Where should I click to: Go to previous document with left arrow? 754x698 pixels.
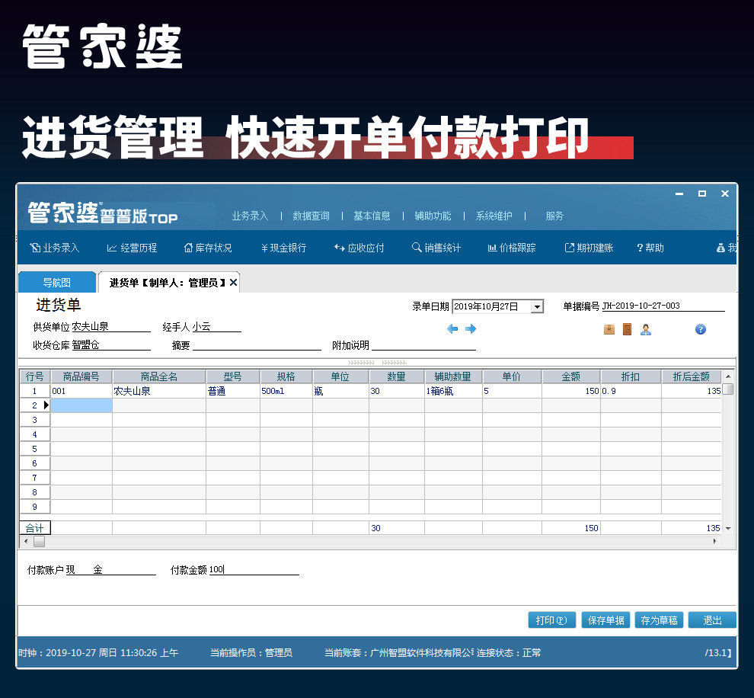click(x=452, y=329)
